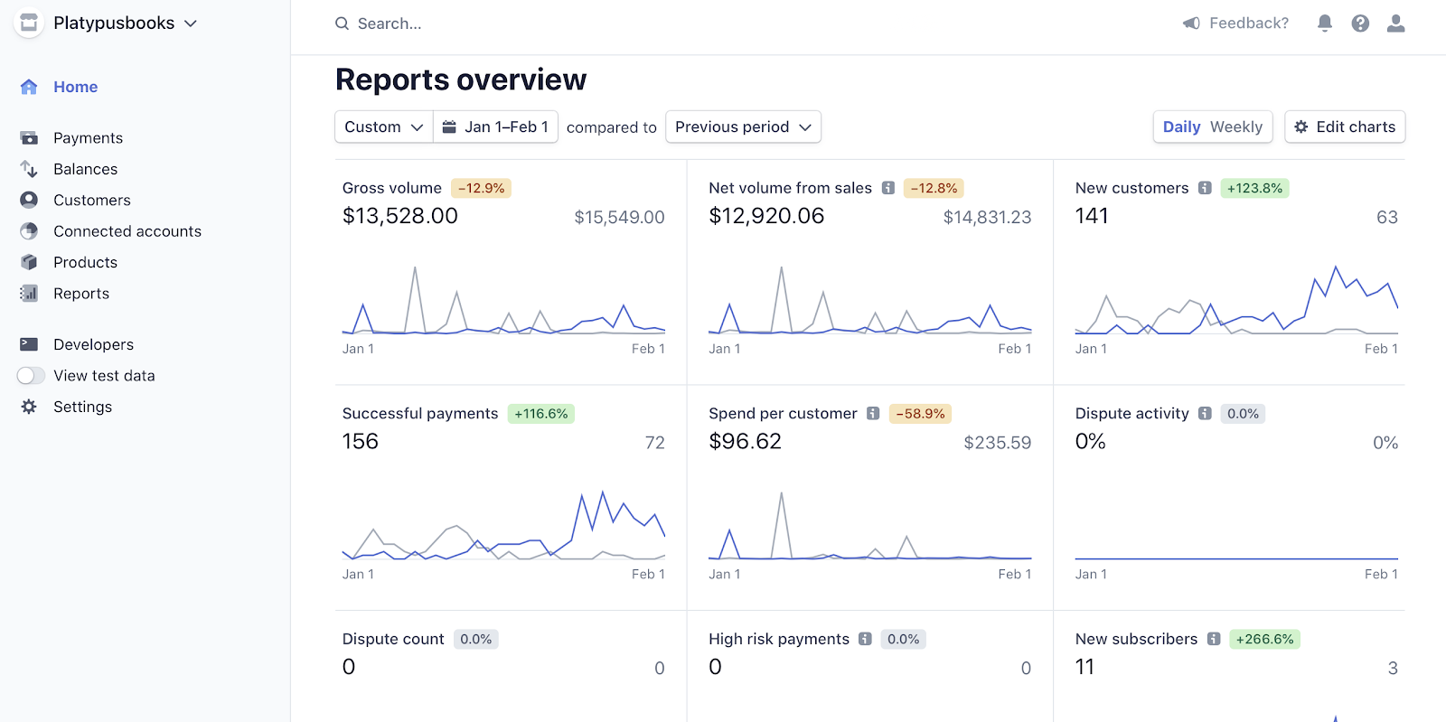Click the -12.9% Gross volume badge
This screenshot has width=1446, height=722.
[481, 188]
